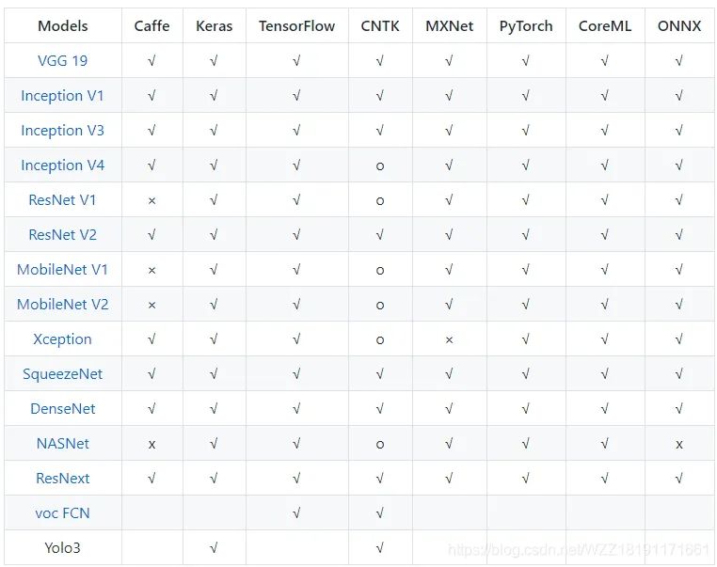Click the TensorFlow column header

tap(296, 25)
